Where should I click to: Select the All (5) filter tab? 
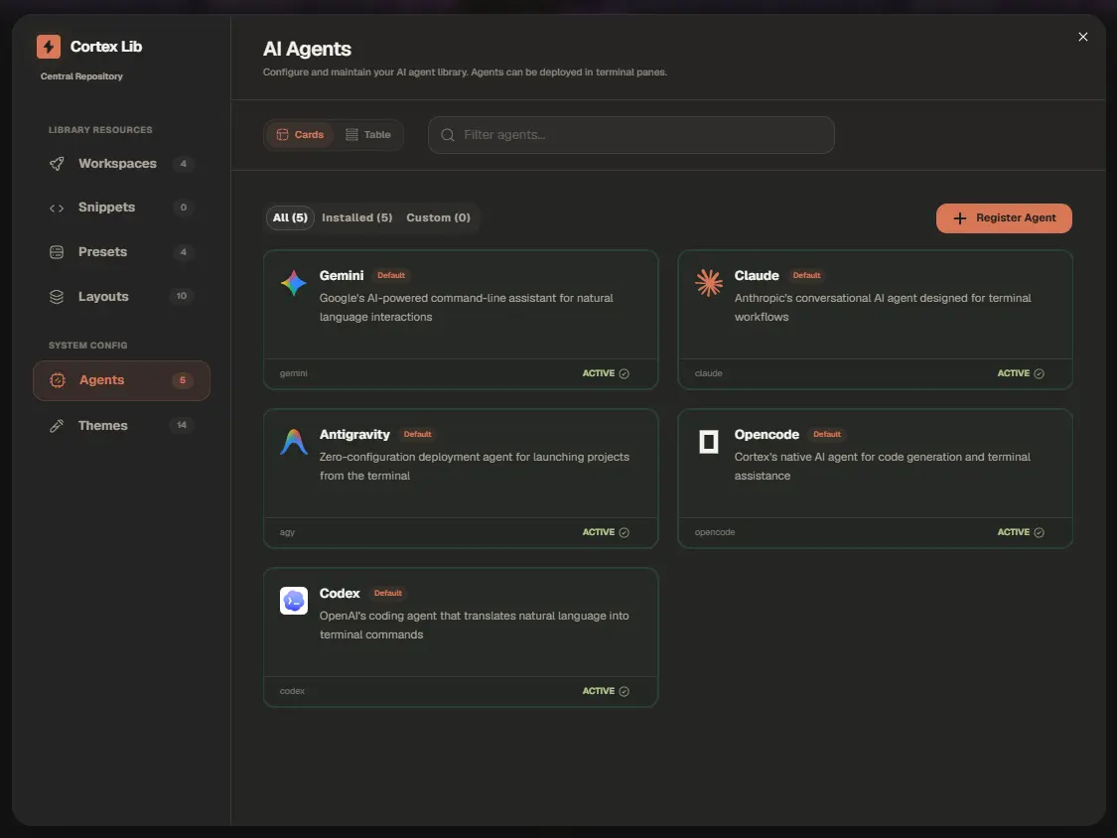(290, 218)
